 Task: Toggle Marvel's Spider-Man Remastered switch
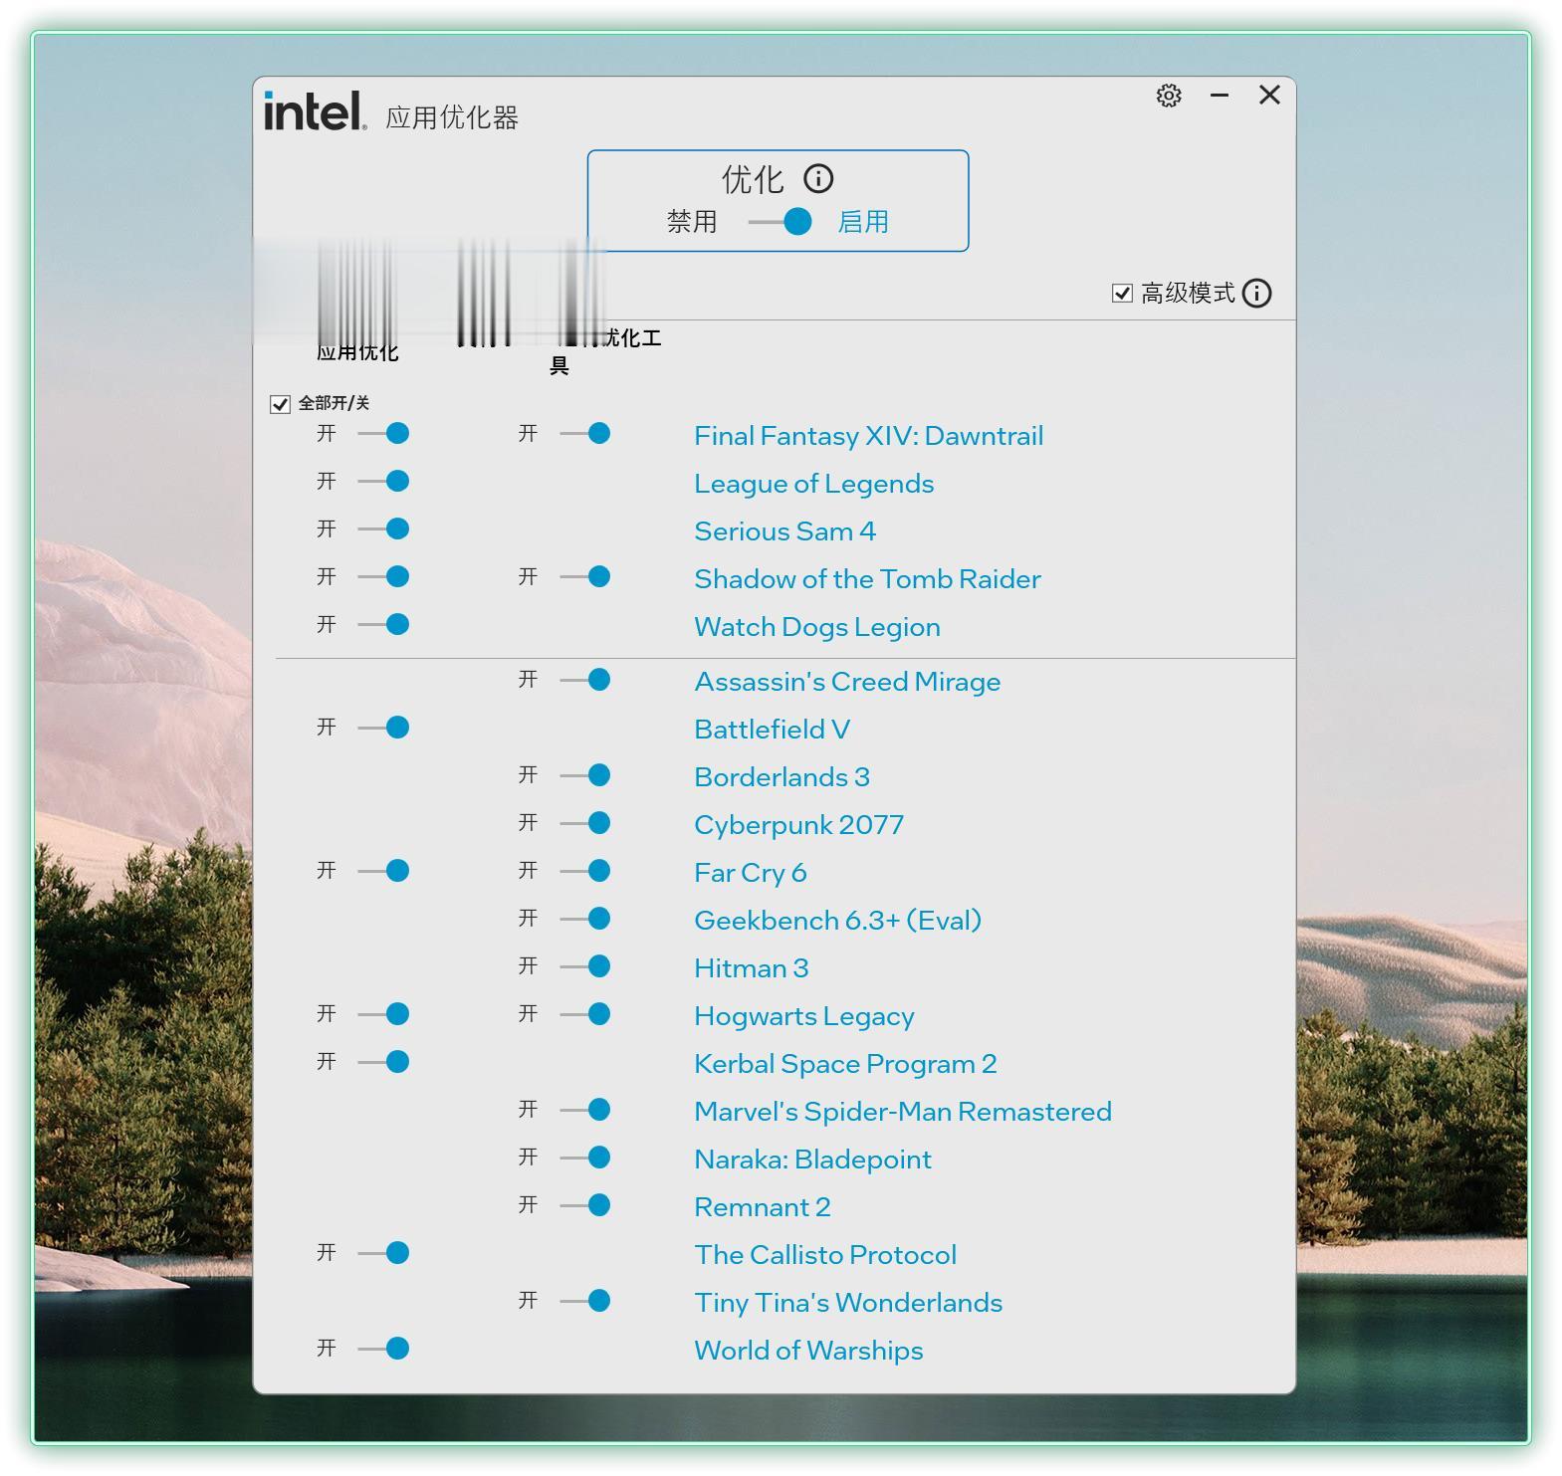click(x=585, y=1110)
